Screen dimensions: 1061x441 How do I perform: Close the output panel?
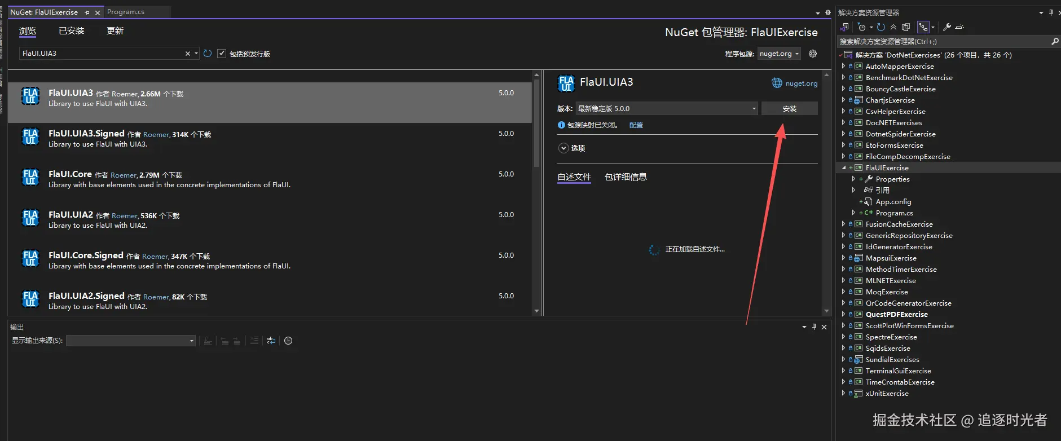824,327
